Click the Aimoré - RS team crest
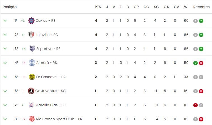The width and height of the screenshot is (212, 125). click(x=32, y=63)
